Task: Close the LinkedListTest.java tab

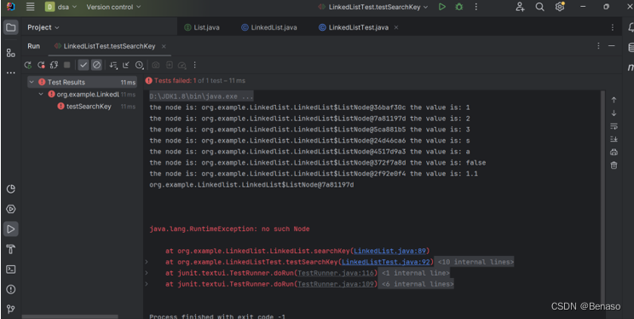Action: (396, 27)
